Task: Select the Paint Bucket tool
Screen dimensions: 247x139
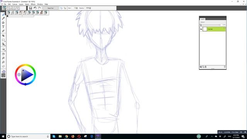Action: point(3,22)
